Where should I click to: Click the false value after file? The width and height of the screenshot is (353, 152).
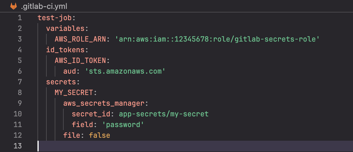(100, 135)
